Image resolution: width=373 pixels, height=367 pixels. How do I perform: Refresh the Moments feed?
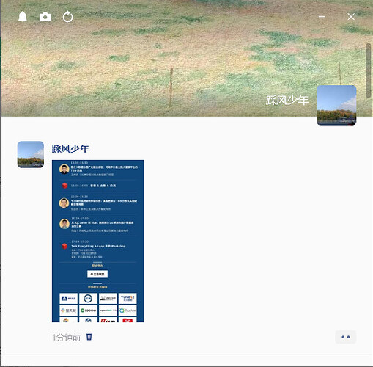[x=67, y=17]
